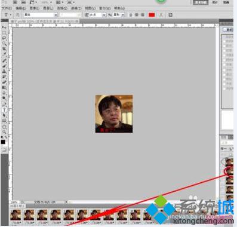Select the Pen tool
This screenshot has height=227, width=237.
click(4, 104)
